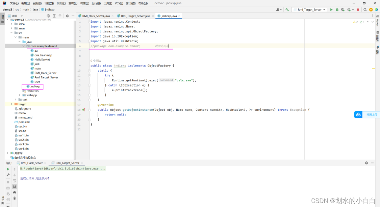Viewport: 380px width, 207px height.
Task: Open the 运行(U) menu
Action: coord(96,3)
